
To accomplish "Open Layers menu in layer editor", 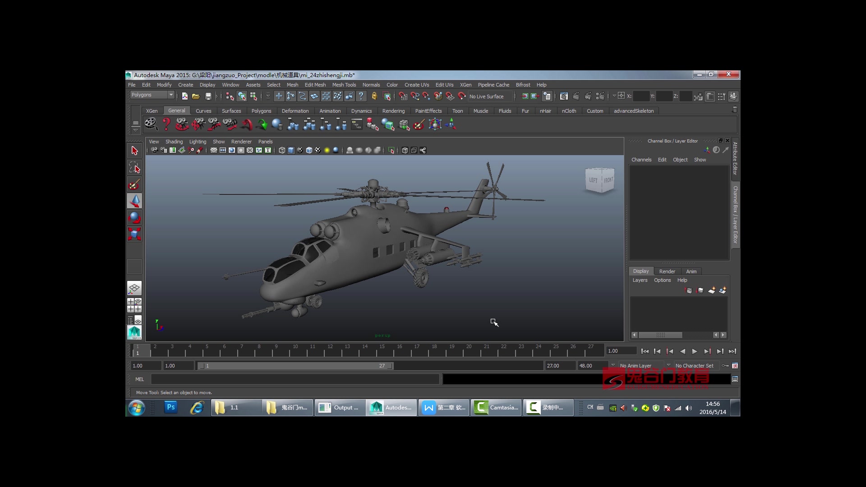I will click(640, 280).
